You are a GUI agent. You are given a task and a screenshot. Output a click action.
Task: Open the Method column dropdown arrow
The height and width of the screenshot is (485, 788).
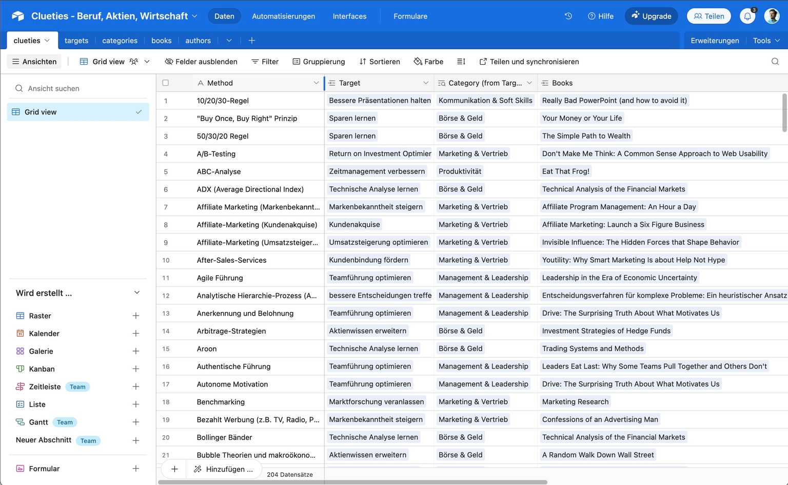click(x=316, y=83)
